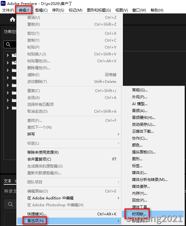Open 标签... preferences in the submenu

pyautogui.click(x=153, y=166)
